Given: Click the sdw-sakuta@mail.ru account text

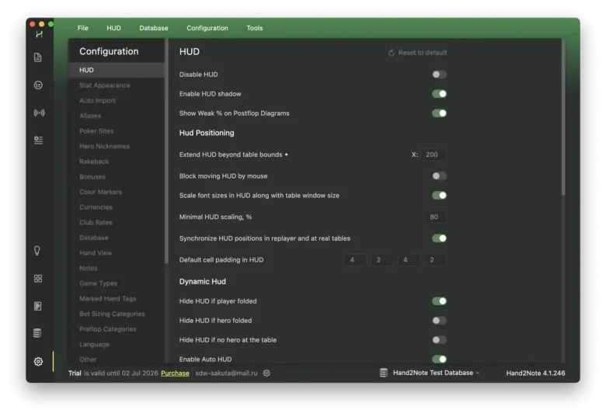Looking at the screenshot, I should coord(227,373).
